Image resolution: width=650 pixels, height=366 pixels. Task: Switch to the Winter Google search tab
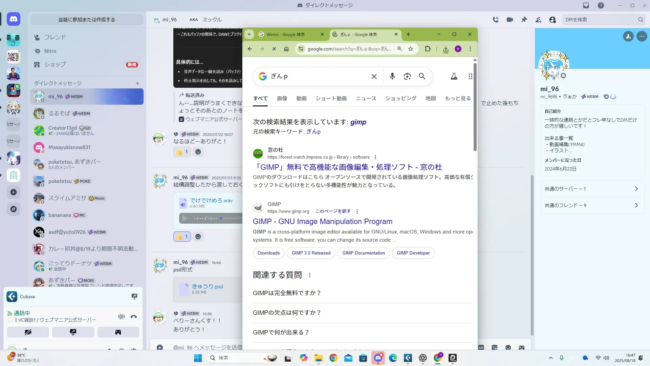tap(285, 34)
